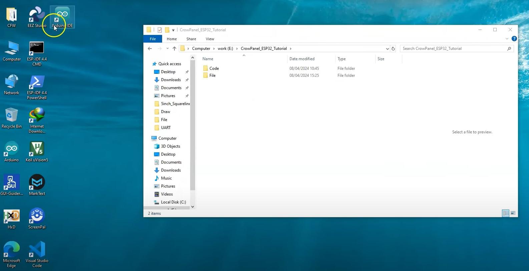Launch Internet Download Manager shortcut

[37, 121]
